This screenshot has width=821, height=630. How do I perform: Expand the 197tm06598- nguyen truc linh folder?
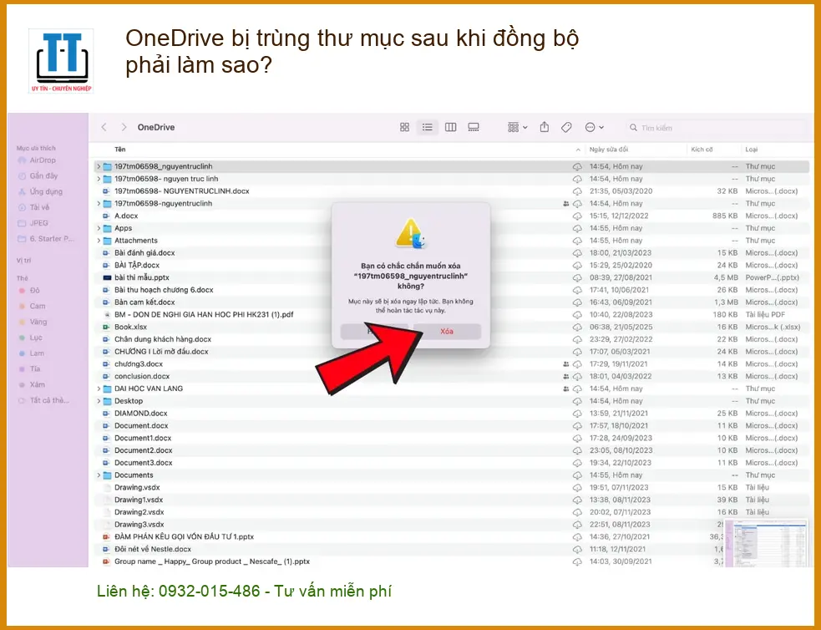click(99, 179)
